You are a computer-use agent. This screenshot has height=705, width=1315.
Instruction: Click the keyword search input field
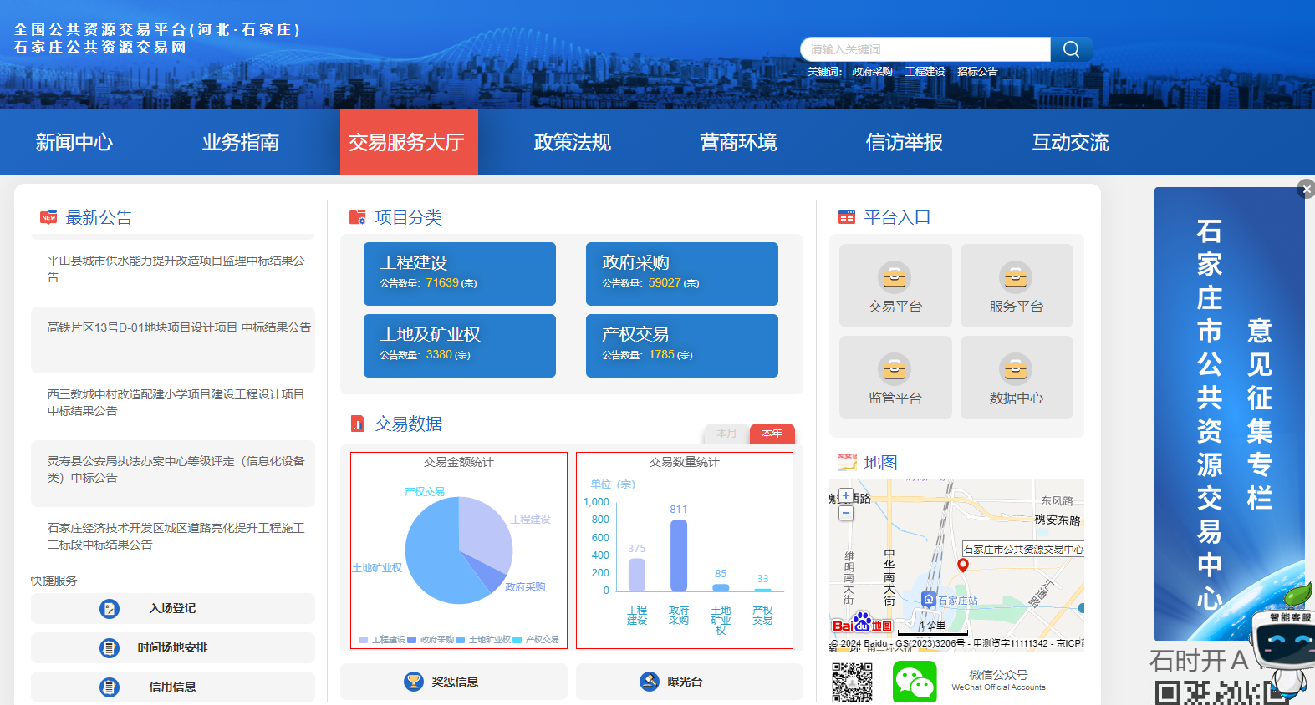click(924, 49)
